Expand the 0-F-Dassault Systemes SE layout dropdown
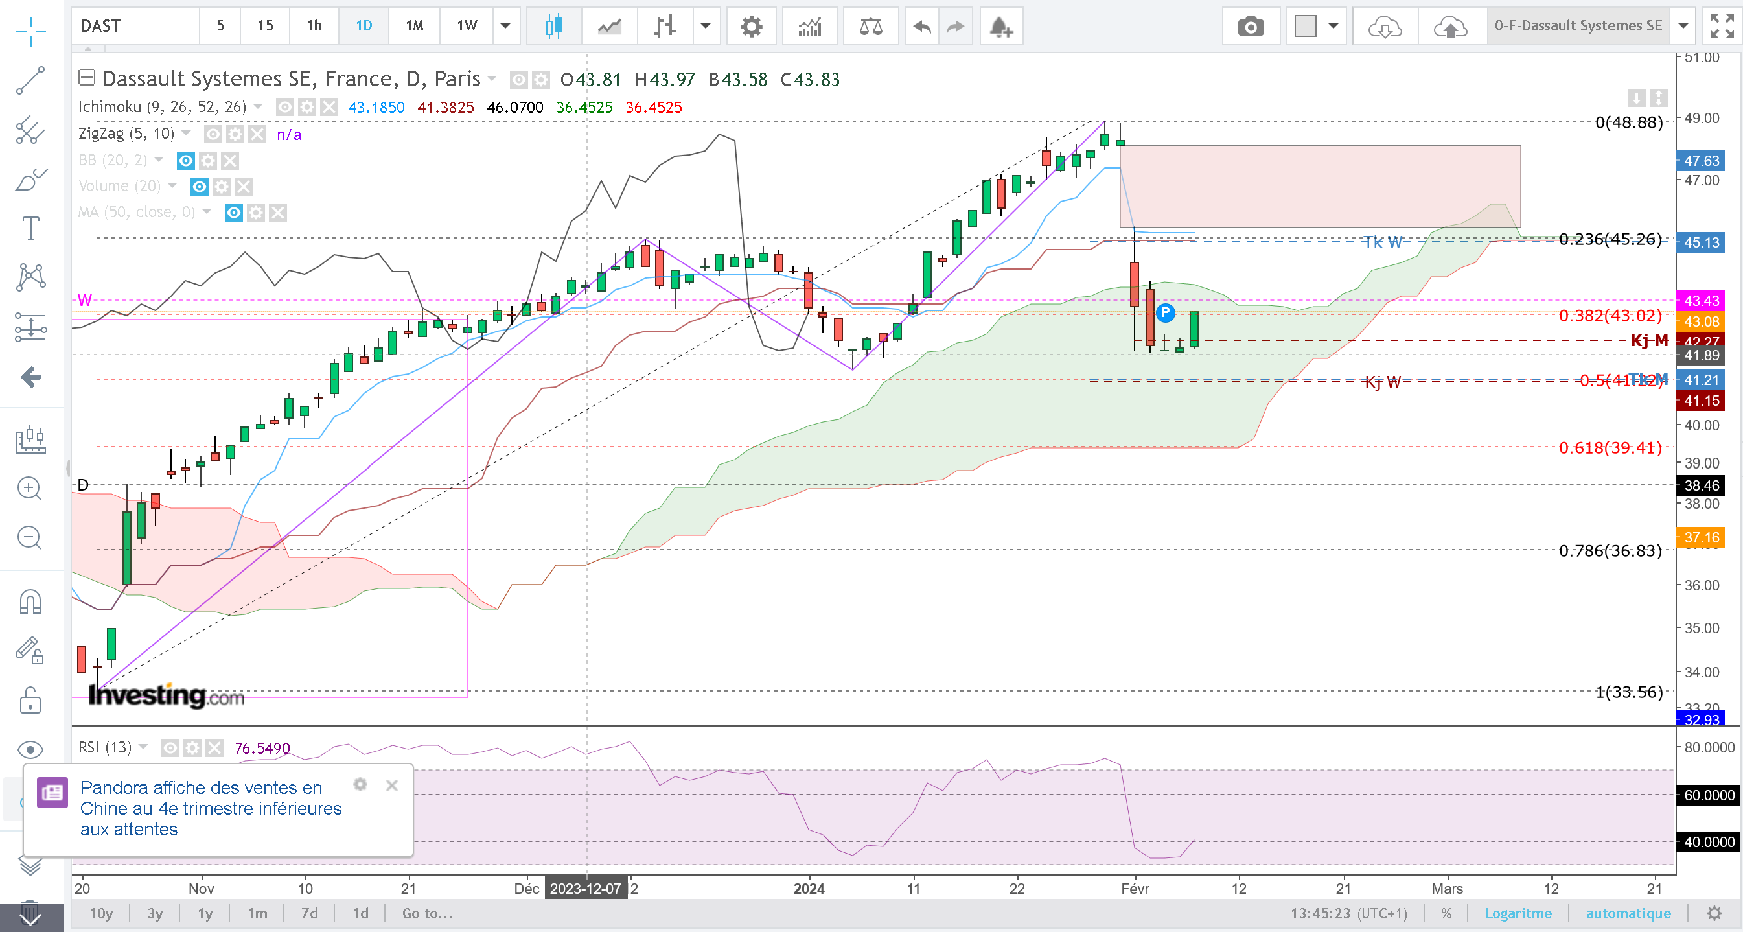Image resolution: width=1743 pixels, height=932 pixels. 1683,27
